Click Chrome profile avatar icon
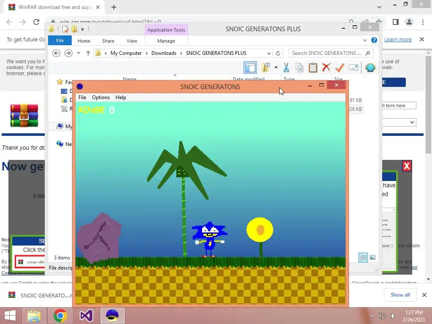This screenshot has width=432, height=324. [409, 22]
